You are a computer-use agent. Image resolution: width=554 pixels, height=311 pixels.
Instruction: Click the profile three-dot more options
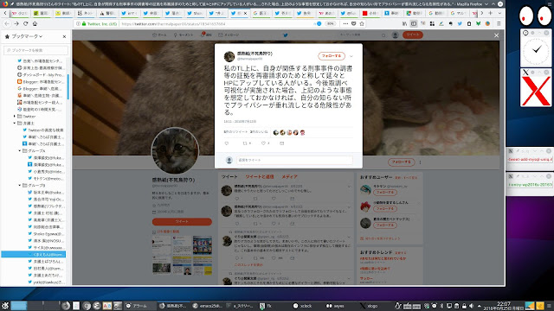pyautogui.click(x=420, y=162)
